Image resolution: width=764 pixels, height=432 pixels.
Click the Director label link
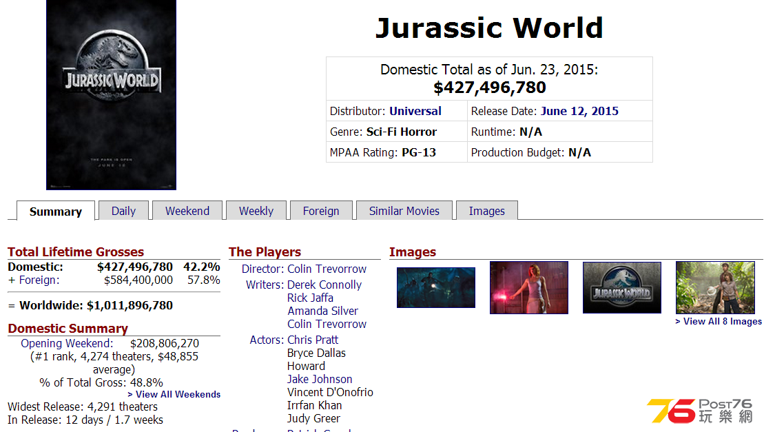click(x=262, y=269)
